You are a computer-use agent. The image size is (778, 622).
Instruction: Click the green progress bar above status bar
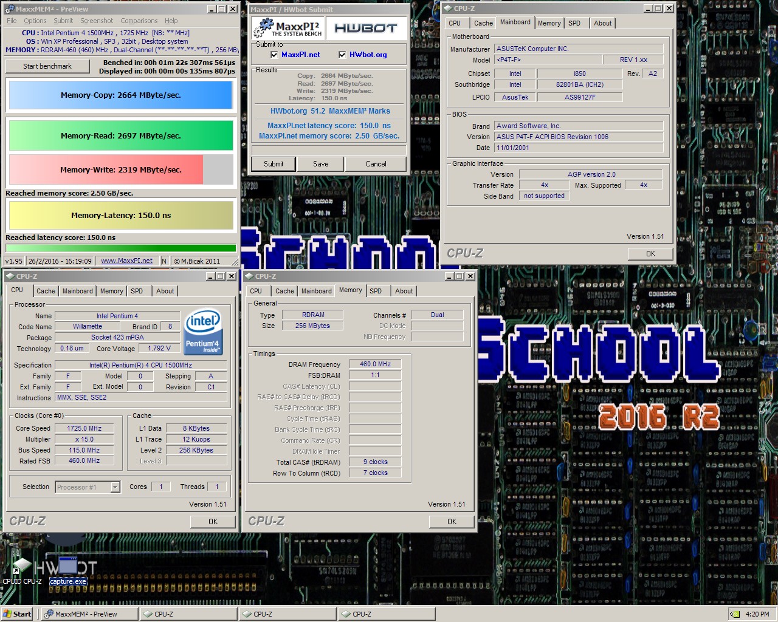click(x=121, y=248)
